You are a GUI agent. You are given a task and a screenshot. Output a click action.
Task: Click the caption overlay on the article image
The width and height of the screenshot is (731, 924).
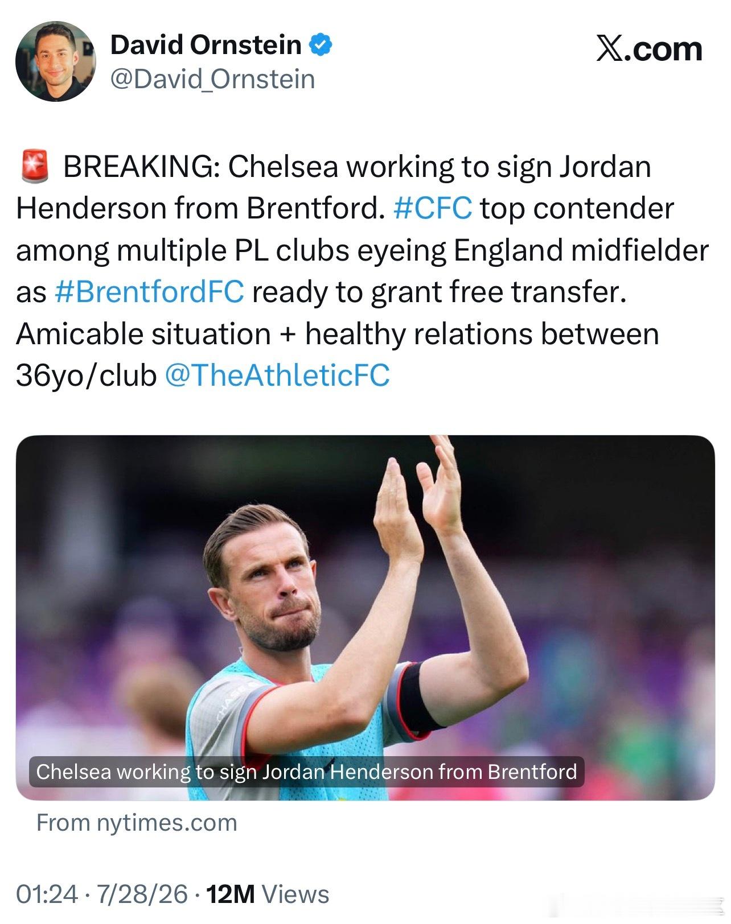point(306,772)
